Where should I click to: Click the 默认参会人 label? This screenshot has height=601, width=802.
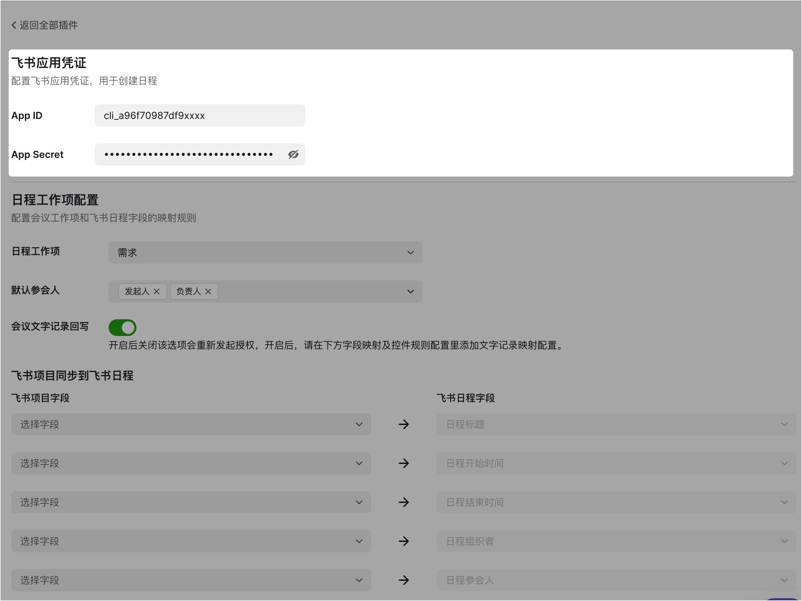(36, 290)
